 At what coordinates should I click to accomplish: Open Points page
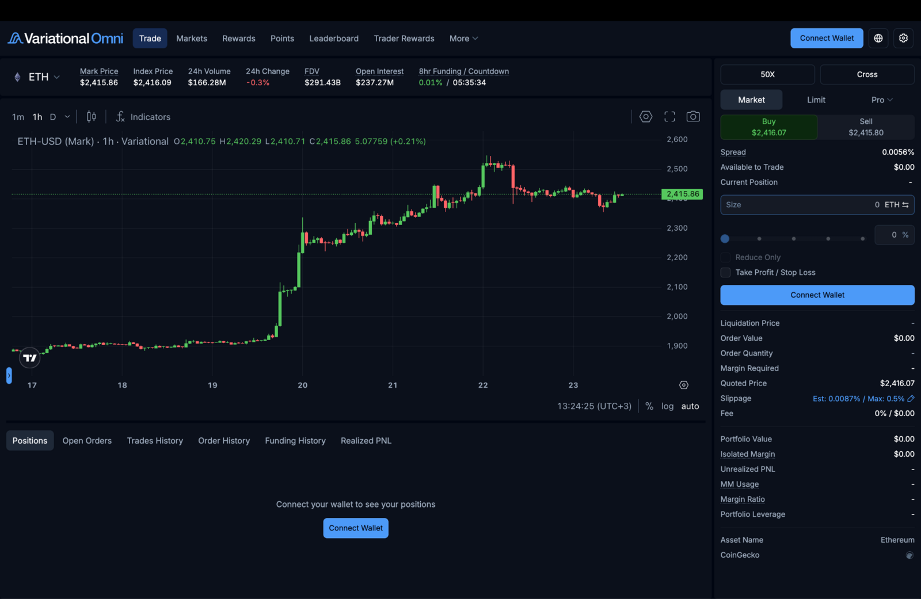click(282, 39)
